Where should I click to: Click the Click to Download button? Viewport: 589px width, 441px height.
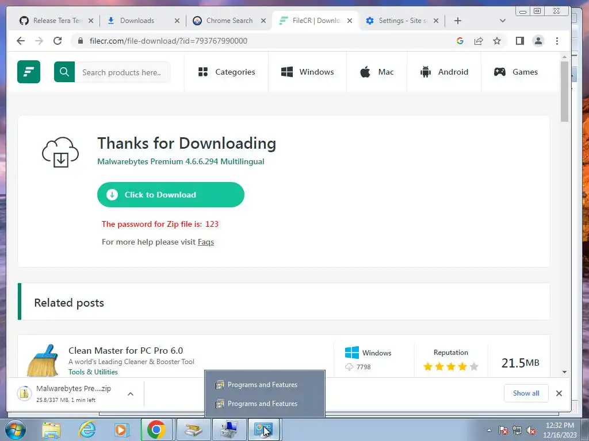(x=170, y=195)
